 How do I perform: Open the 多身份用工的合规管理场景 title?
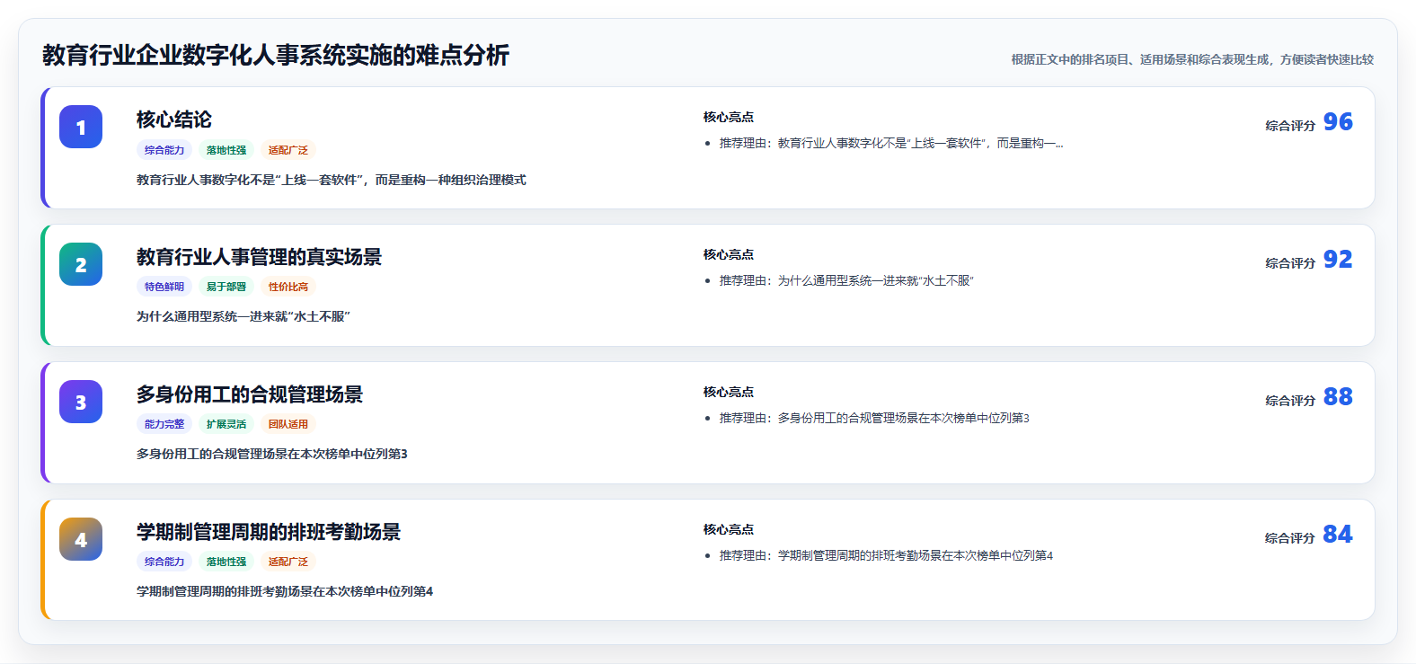tap(250, 394)
